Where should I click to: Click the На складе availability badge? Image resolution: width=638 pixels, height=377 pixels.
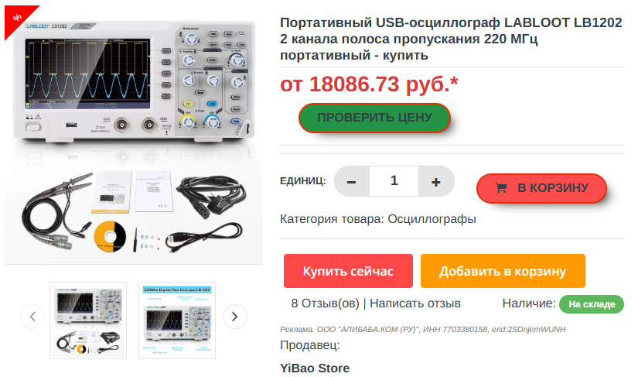pos(591,304)
